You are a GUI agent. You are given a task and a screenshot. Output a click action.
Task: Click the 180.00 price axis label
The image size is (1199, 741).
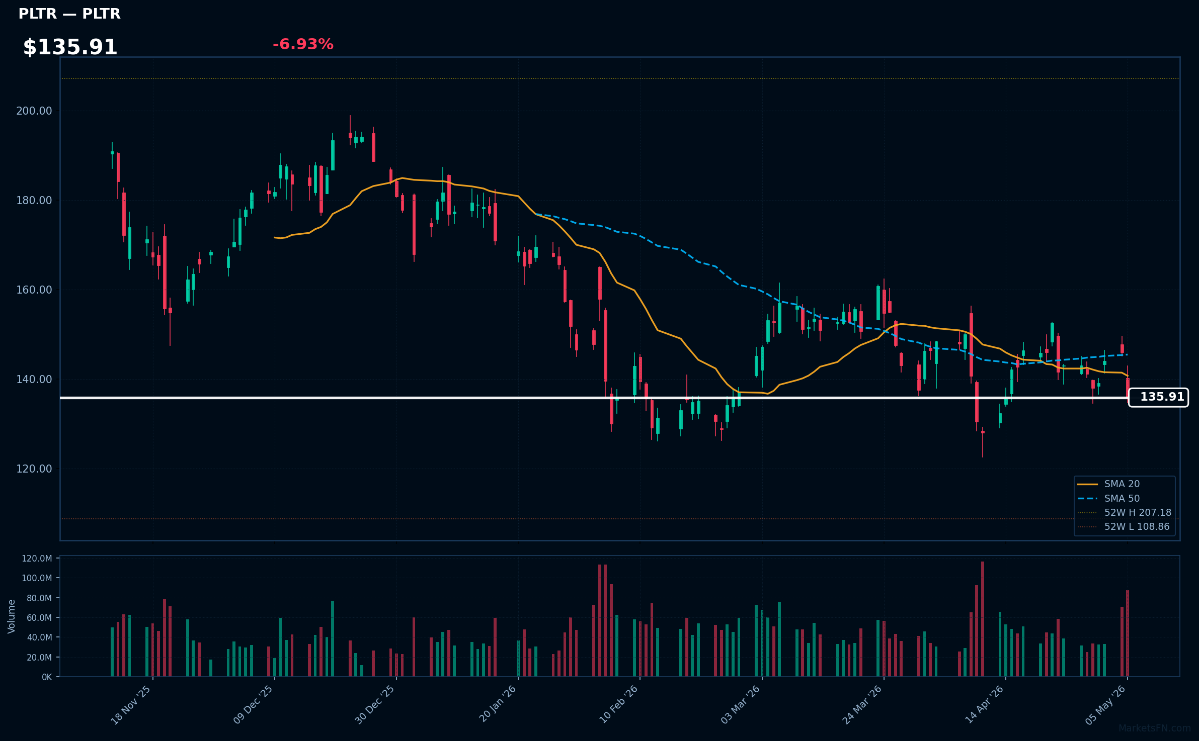click(34, 201)
